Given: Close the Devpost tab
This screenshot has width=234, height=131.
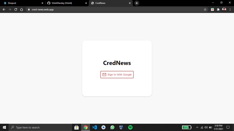Looking at the screenshot, I should pos(42,3).
